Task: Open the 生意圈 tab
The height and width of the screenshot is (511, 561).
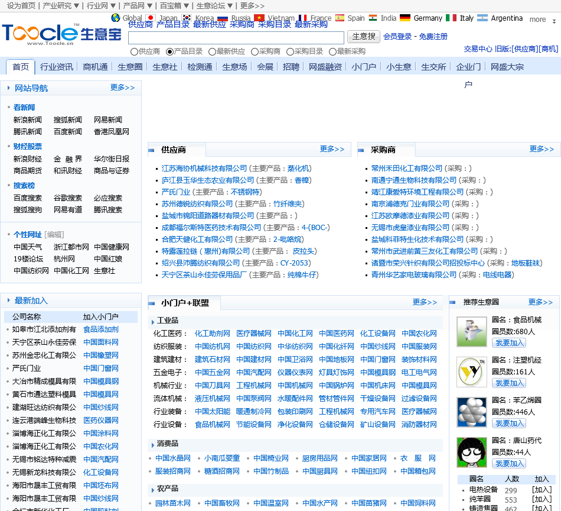Action: 130,67
